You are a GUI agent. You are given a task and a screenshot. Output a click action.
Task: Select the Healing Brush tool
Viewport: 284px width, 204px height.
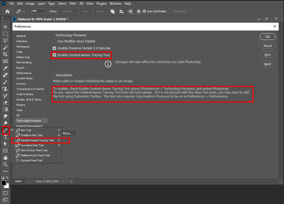pos(5,75)
